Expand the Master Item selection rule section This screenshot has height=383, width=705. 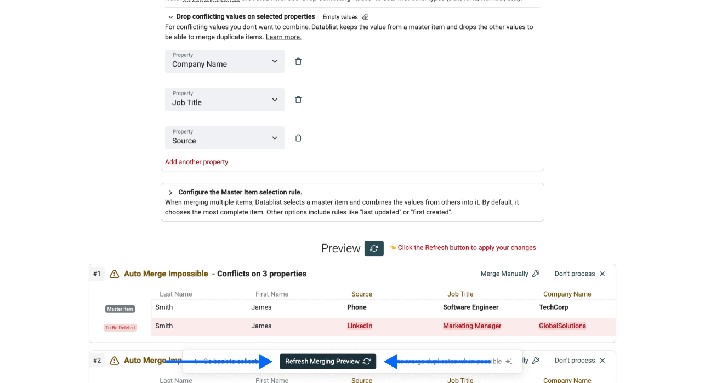tap(170, 192)
